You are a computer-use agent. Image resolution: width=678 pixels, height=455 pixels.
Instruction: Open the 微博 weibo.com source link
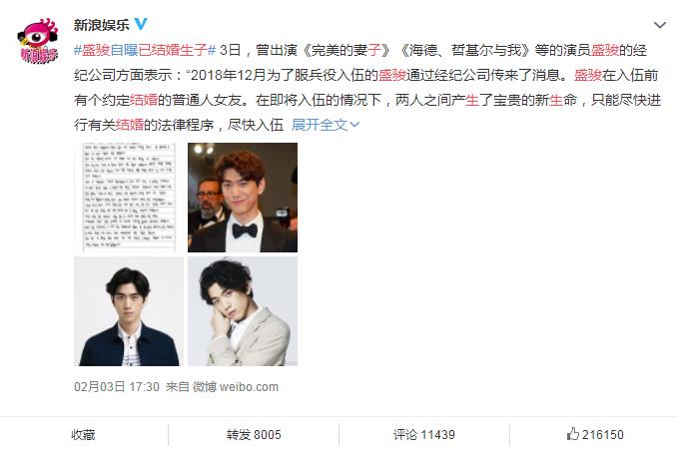236,387
